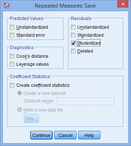Close the Repeated Measures: Save dialog
Screen dimensions: 131x146
point(123,4)
